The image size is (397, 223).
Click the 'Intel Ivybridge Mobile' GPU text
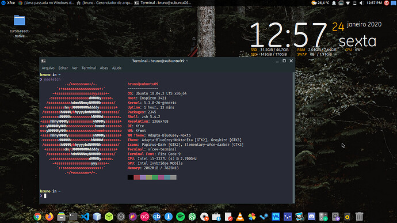point(160,164)
